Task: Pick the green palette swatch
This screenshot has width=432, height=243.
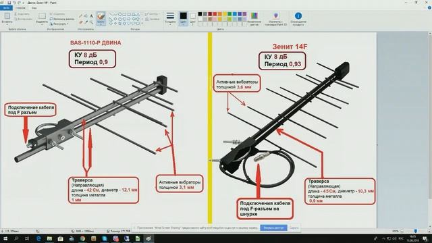Action: [230, 14]
